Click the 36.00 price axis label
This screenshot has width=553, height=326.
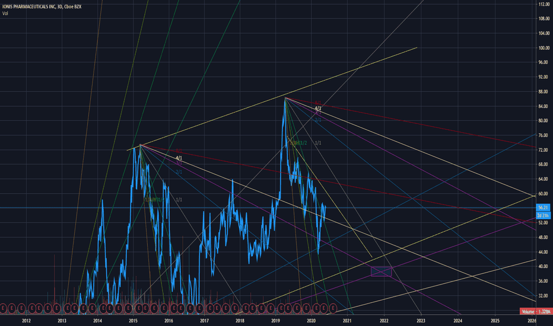click(544, 281)
